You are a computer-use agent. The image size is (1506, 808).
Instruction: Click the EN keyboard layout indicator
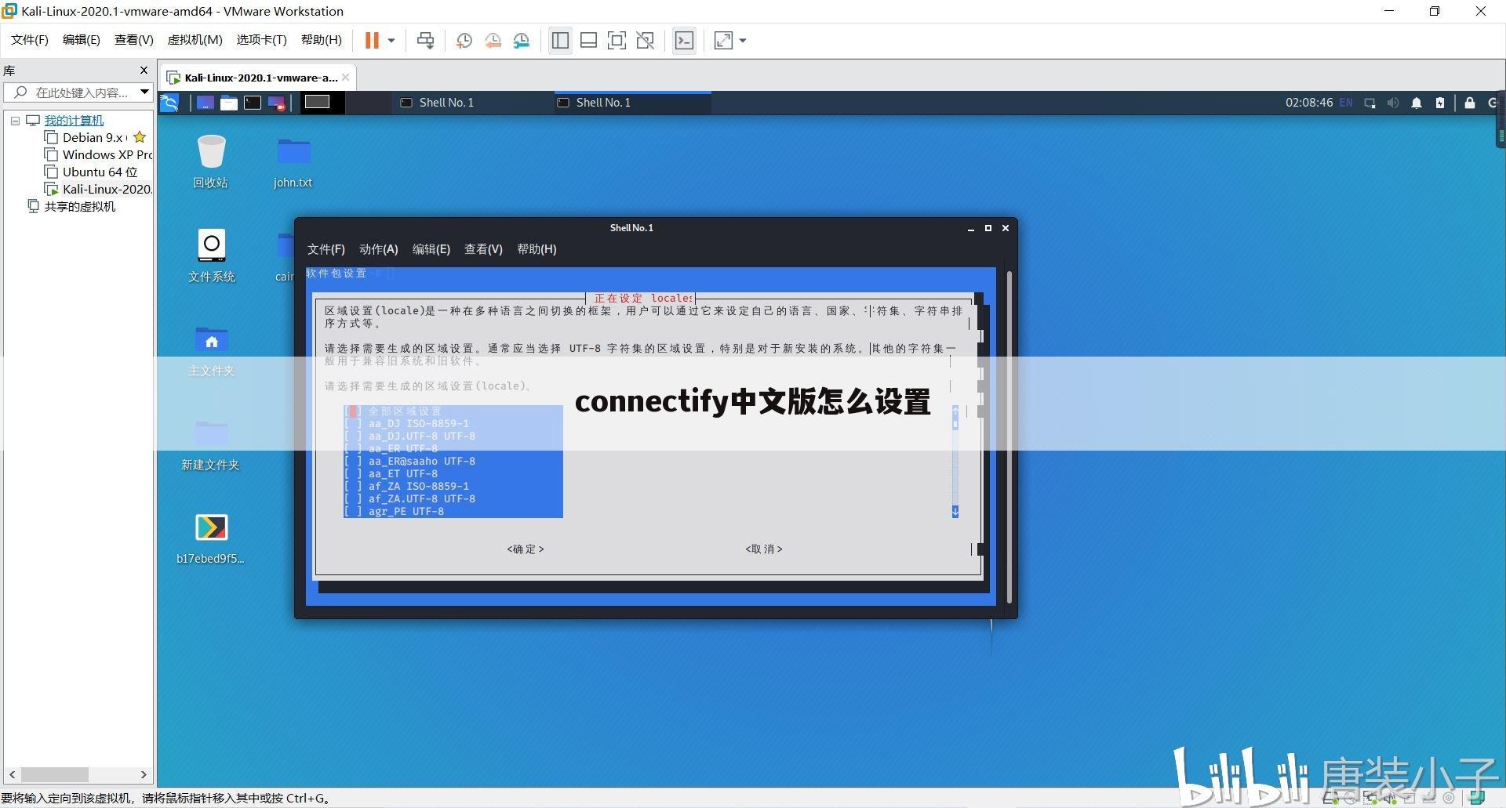1346,103
